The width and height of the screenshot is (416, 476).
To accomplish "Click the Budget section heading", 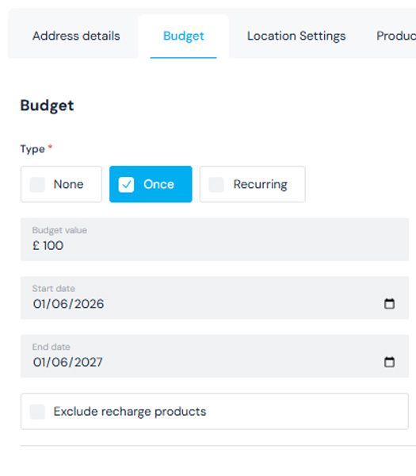I will tap(47, 106).
